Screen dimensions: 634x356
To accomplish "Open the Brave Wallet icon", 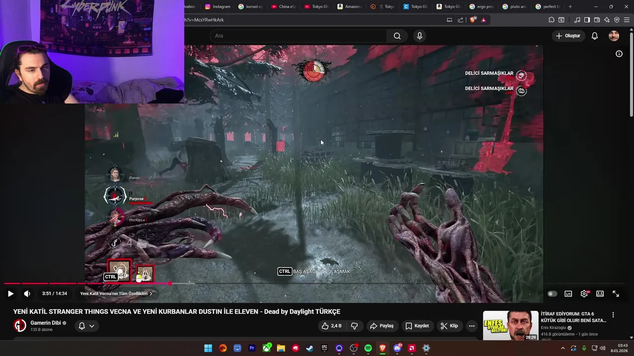I will point(597,20).
